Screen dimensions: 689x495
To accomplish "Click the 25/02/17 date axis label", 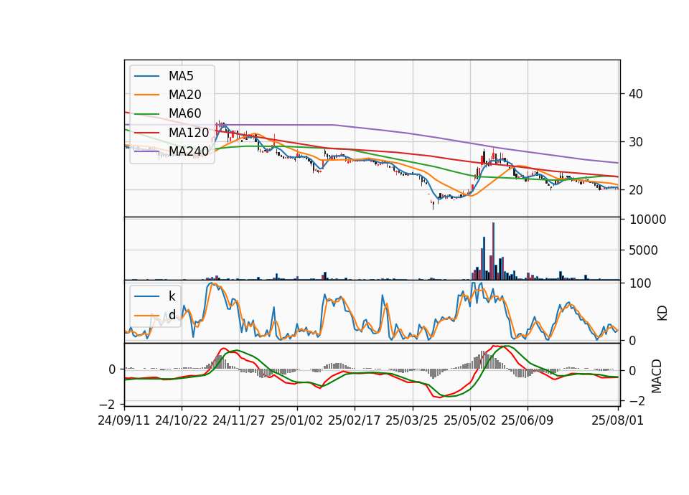I will (354, 420).
